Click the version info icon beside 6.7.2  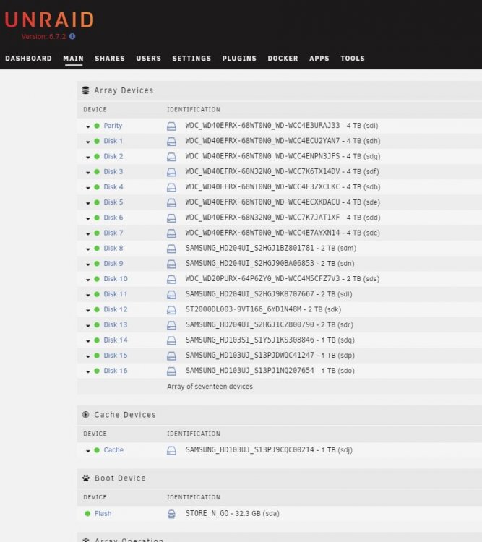click(x=72, y=36)
